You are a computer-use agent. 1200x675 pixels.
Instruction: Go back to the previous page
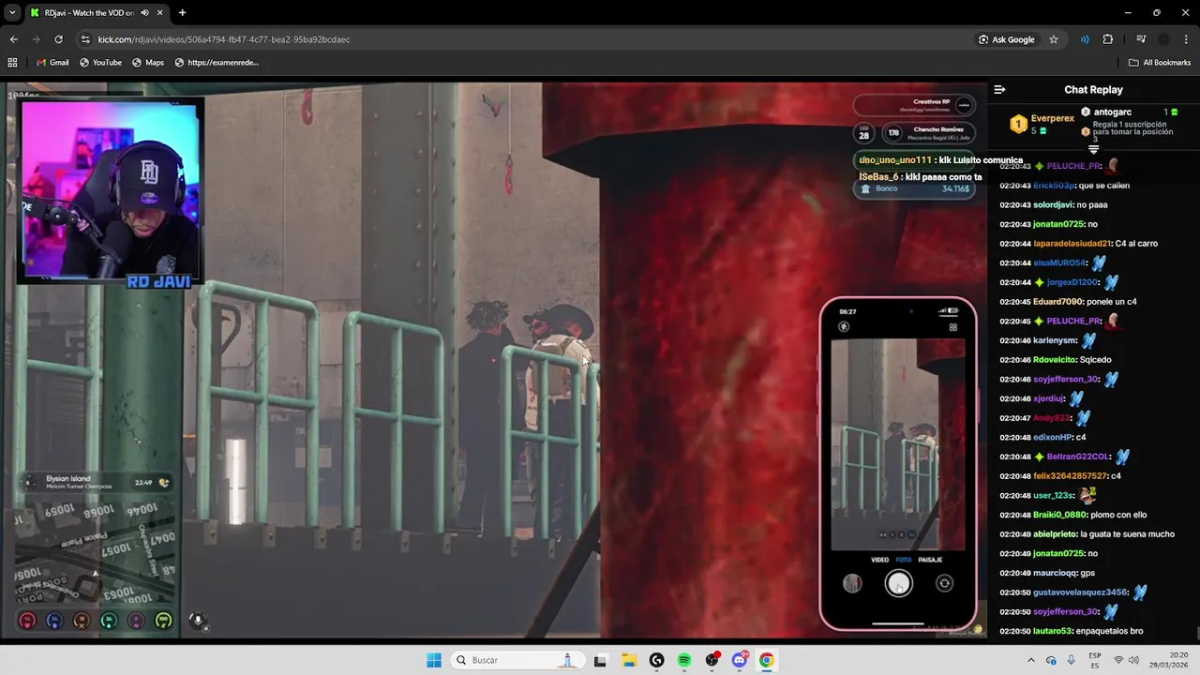13,39
